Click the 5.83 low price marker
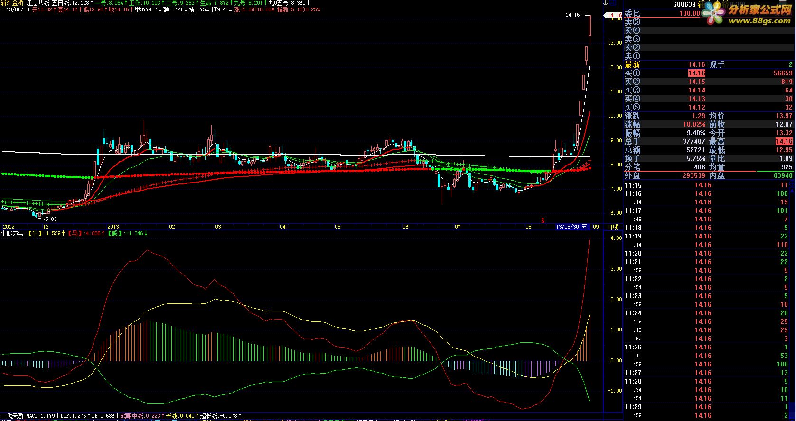The height and width of the screenshot is (421, 796). tap(50, 219)
